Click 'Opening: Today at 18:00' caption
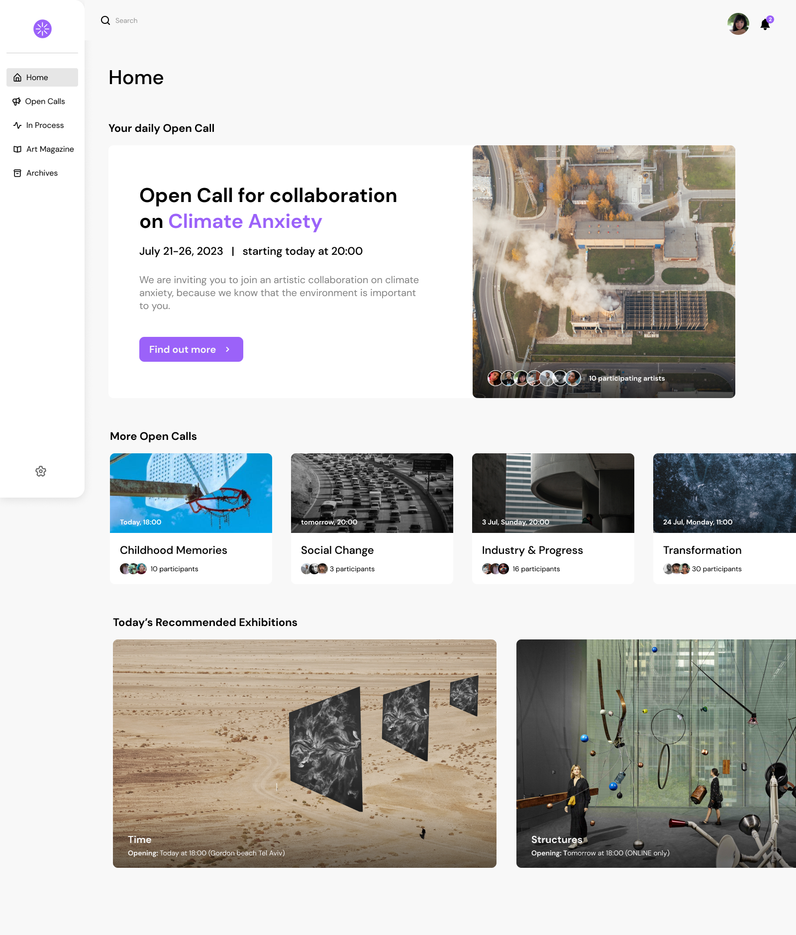This screenshot has height=935, width=796. tap(206, 853)
